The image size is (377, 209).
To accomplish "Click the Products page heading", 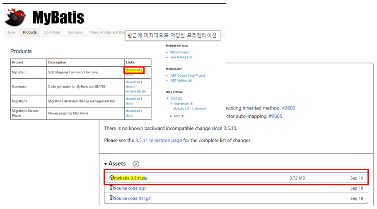I will [x=21, y=51].
